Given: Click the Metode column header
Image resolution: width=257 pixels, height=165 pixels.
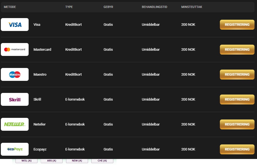Looking at the screenshot, I should [x=10, y=7].
